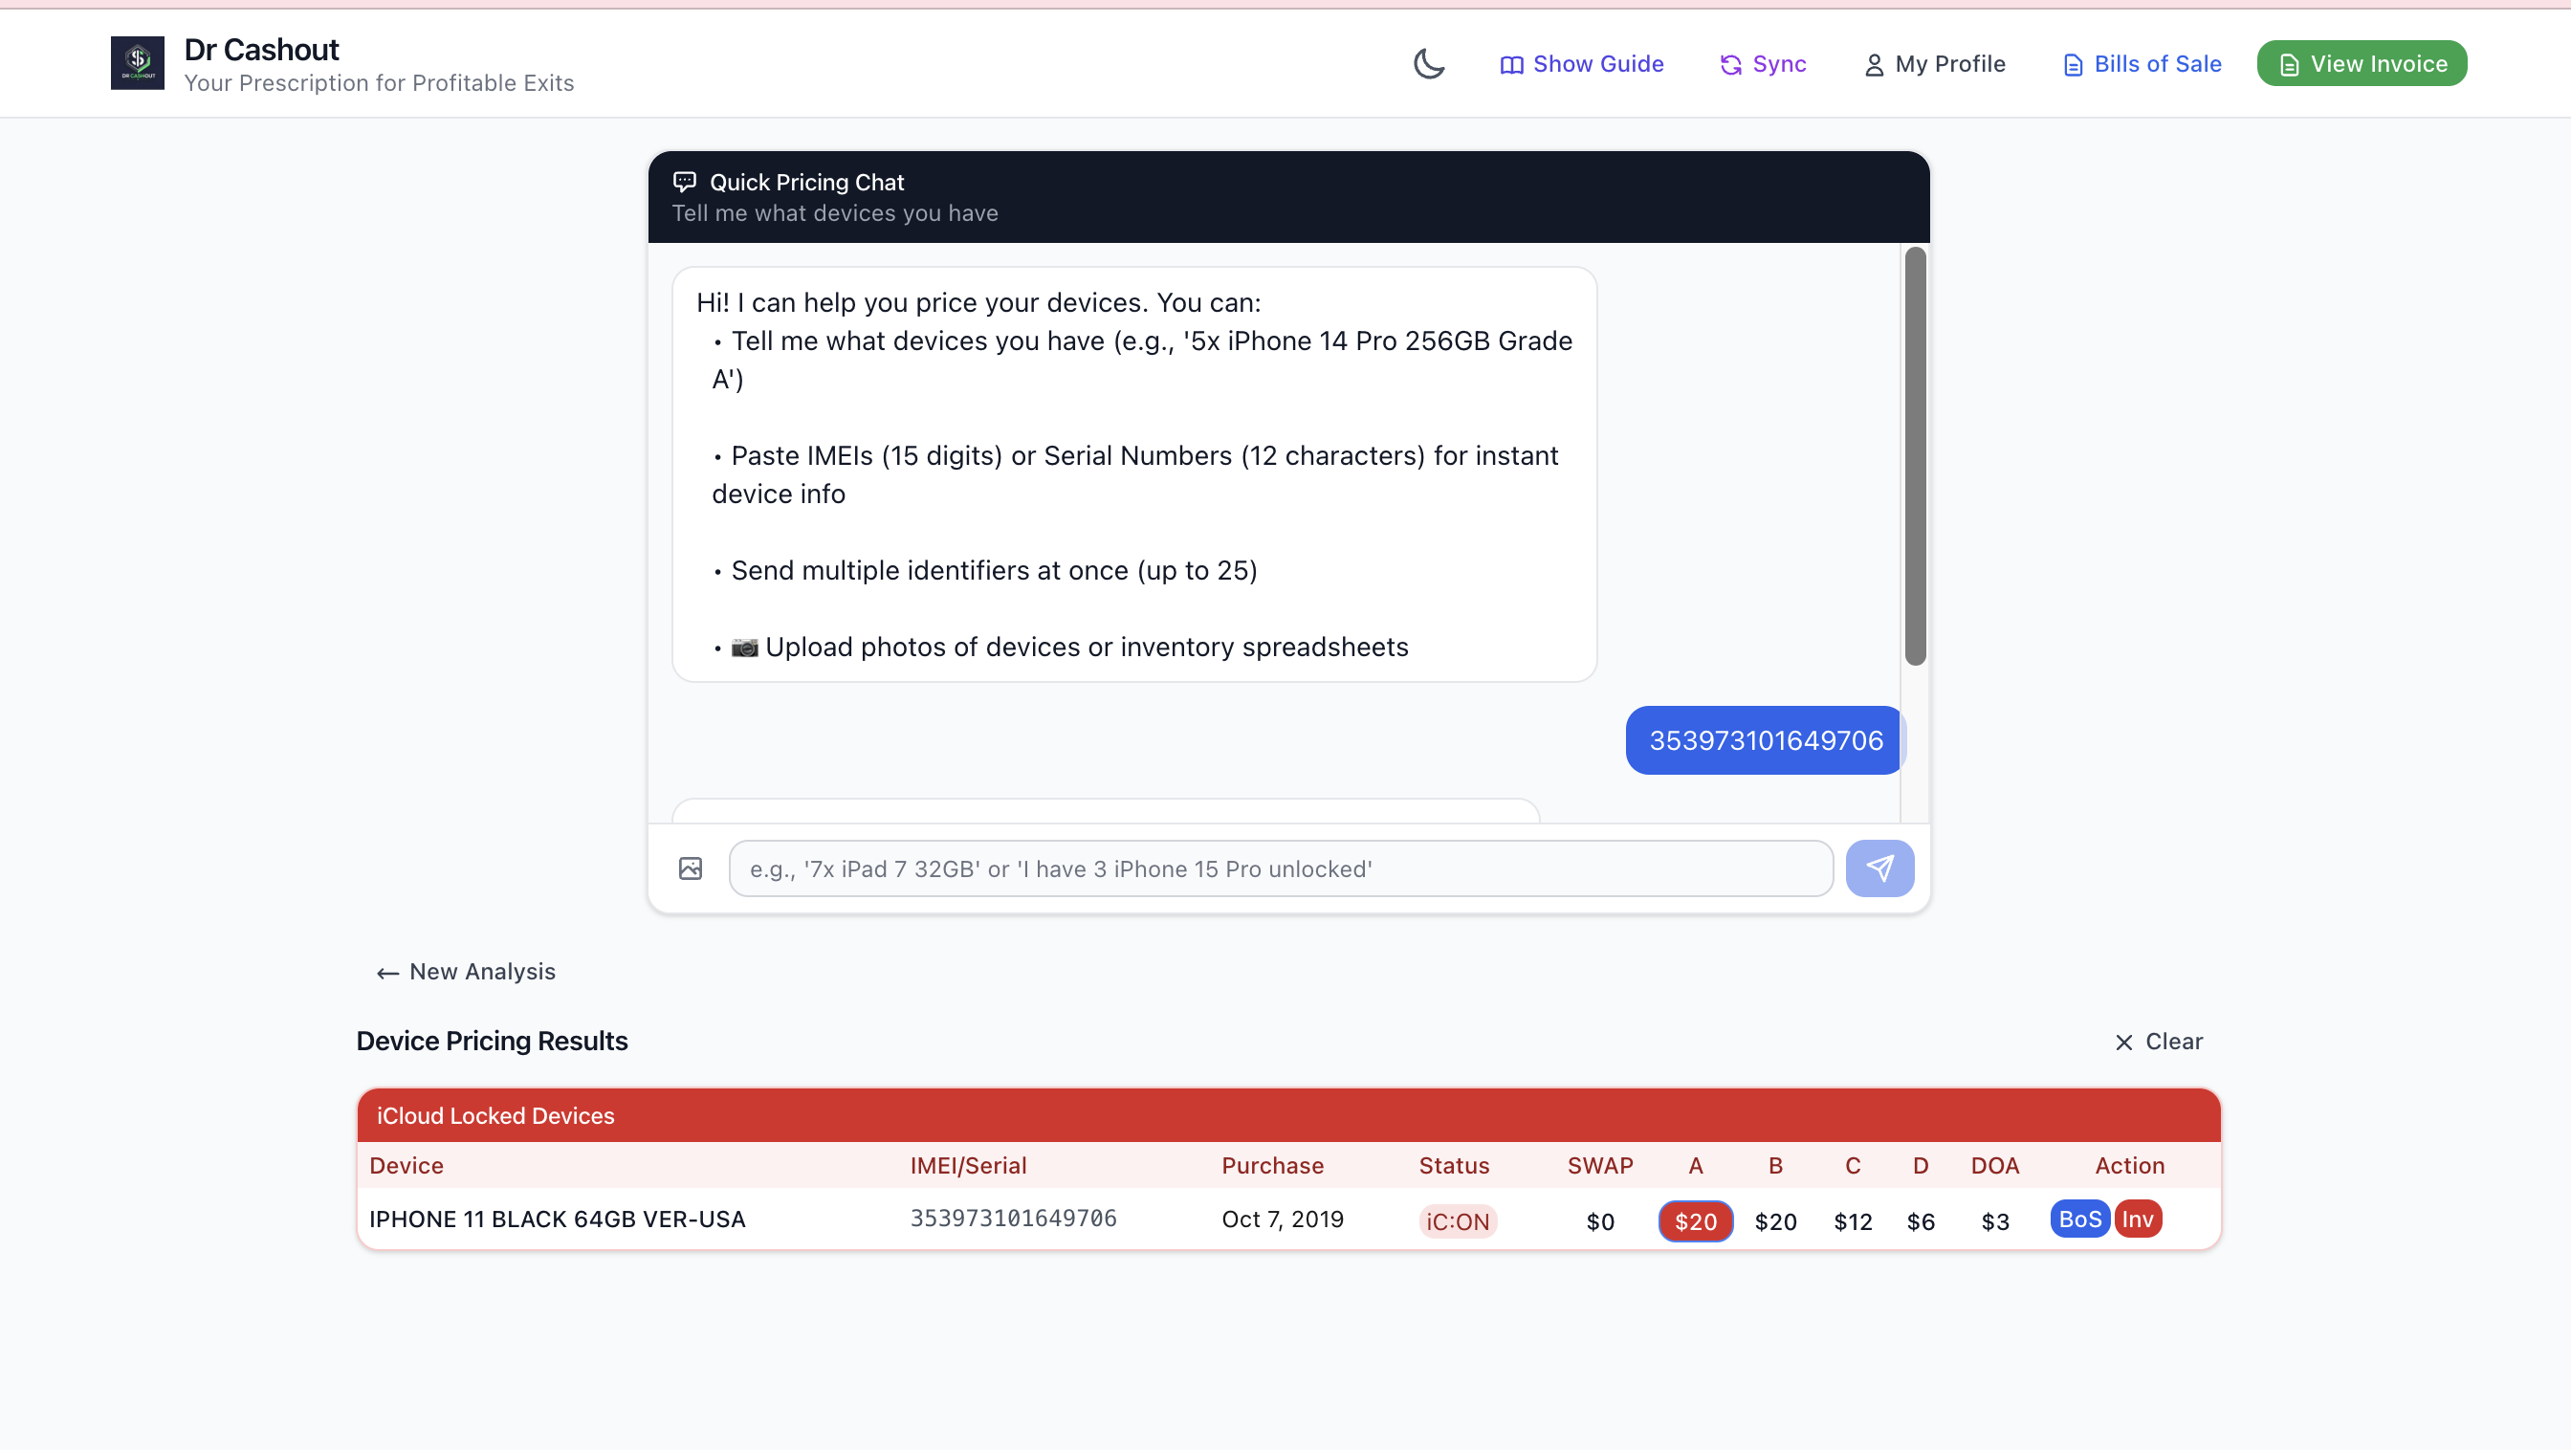The height and width of the screenshot is (1450, 2571).
Task: Click the image upload icon in chat
Action: tap(691, 868)
